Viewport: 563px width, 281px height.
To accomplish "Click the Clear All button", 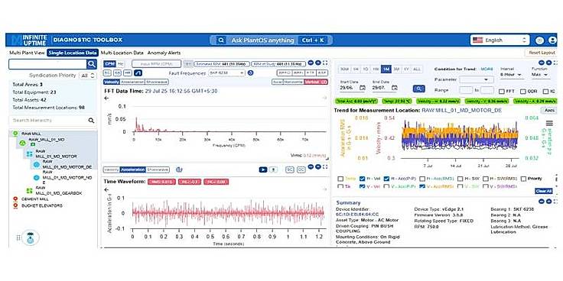I will click(x=543, y=191).
